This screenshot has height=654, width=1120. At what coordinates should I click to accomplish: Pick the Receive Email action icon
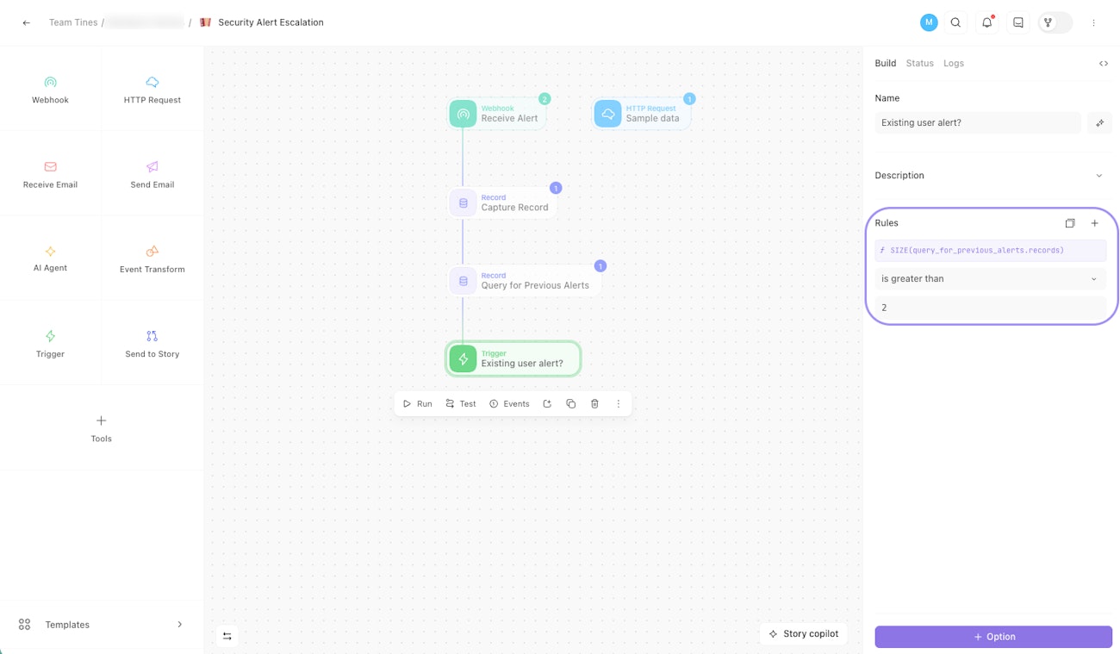50,167
